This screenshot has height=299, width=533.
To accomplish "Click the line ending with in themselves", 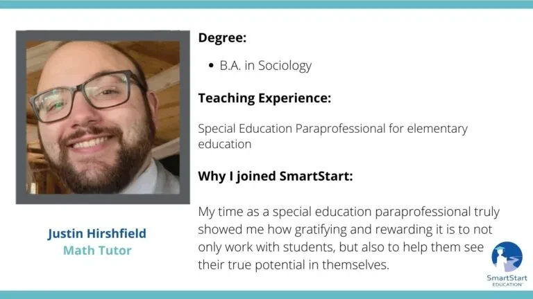I will pyautogui.click(x=294, y=265).
